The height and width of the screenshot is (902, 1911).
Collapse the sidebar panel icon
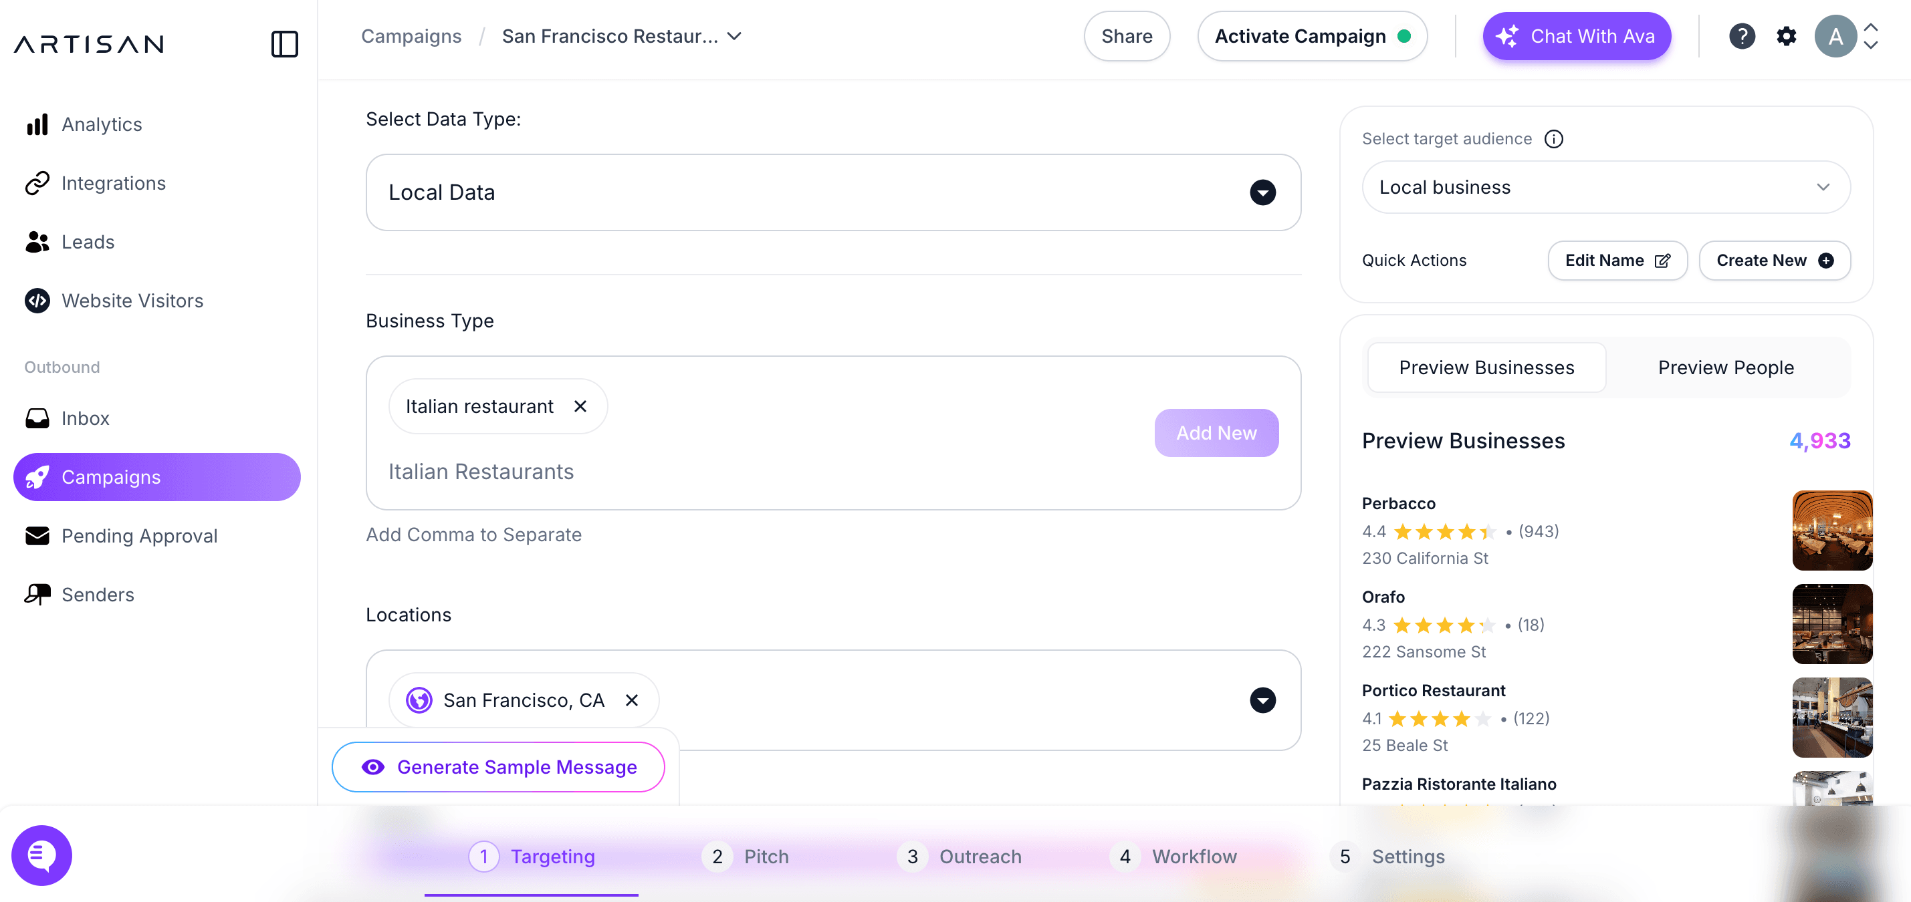tap(284, 43)
